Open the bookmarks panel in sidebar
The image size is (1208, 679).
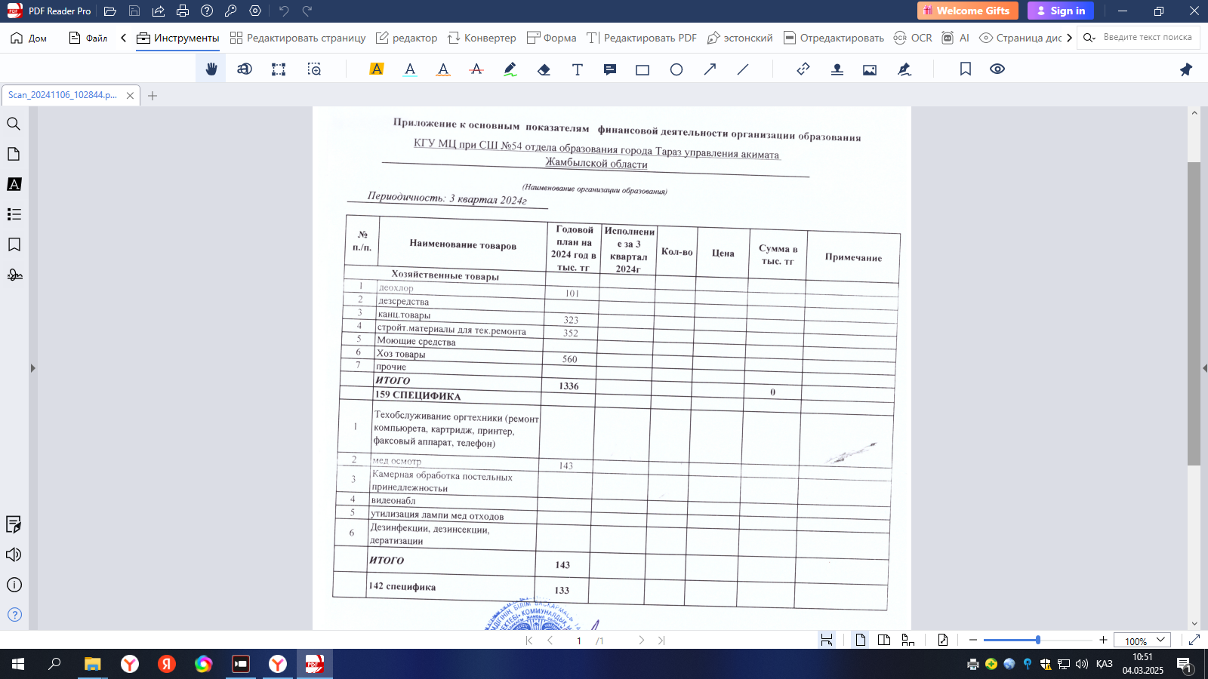pyautogui.click(x=14, y=244)
